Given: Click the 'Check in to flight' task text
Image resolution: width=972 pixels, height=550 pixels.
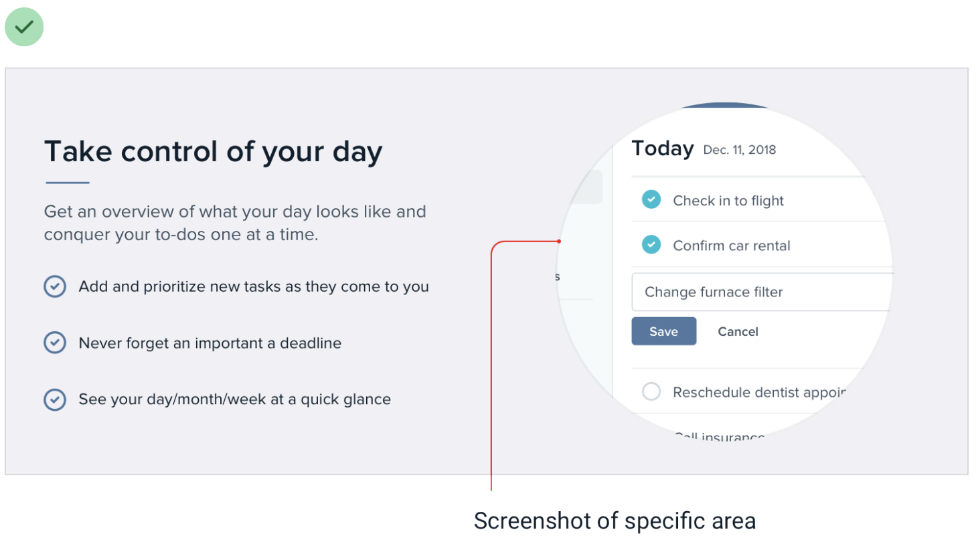Looking at the screenshot, I should [728, 201].
